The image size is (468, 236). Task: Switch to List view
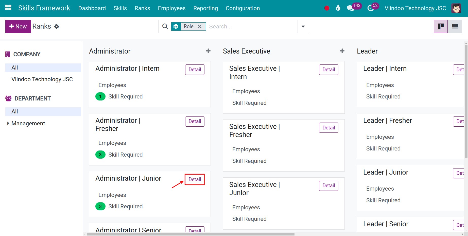tap(455, 26)
